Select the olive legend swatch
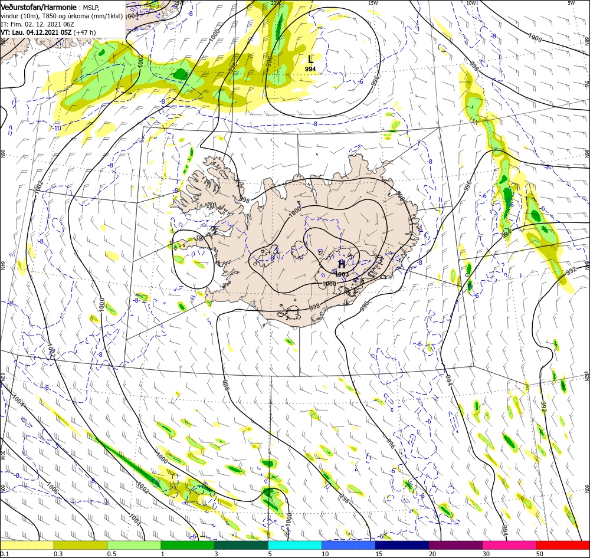 click(x=80, y=545)
